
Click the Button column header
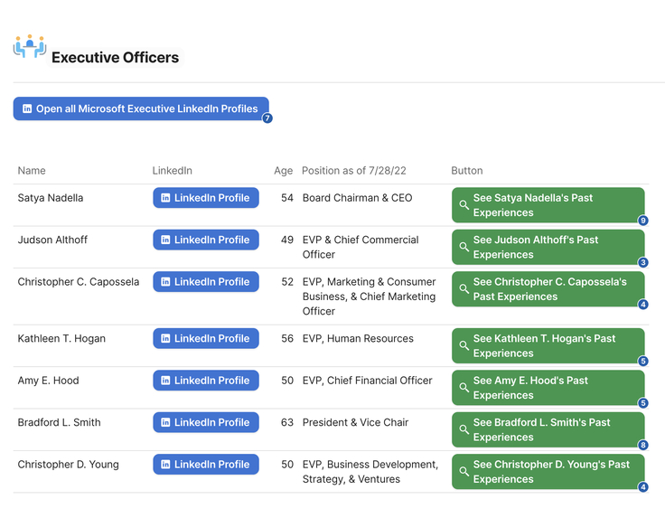click(467, 171)
